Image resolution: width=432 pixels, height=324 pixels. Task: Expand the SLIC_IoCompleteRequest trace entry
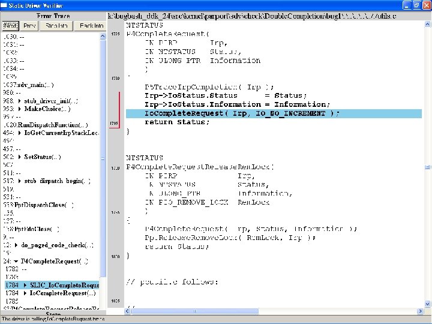[x=25, y=285]
